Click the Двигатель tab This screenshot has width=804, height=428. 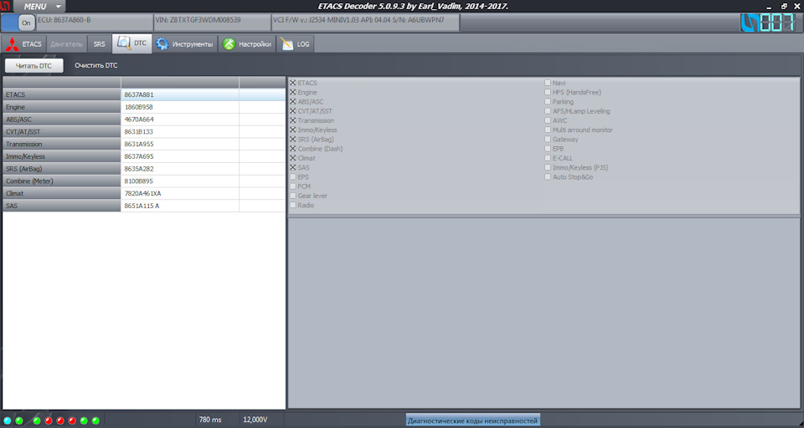[x=67, y=44]
